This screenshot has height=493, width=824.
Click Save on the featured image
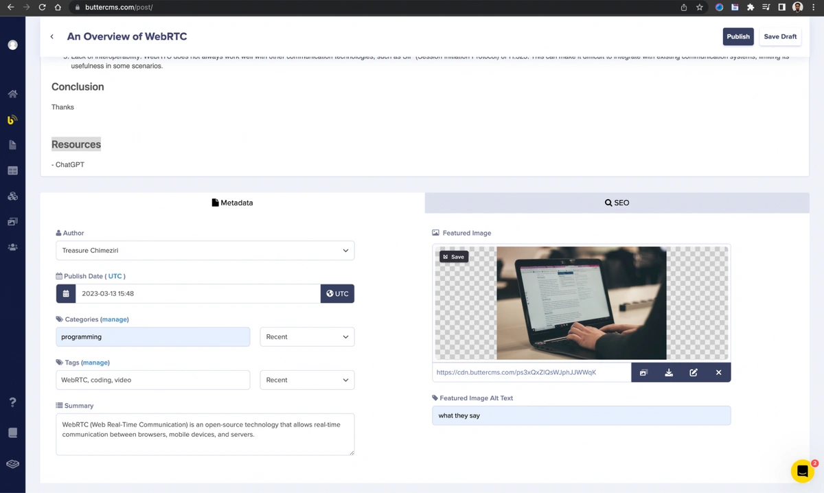coord(454,257)
